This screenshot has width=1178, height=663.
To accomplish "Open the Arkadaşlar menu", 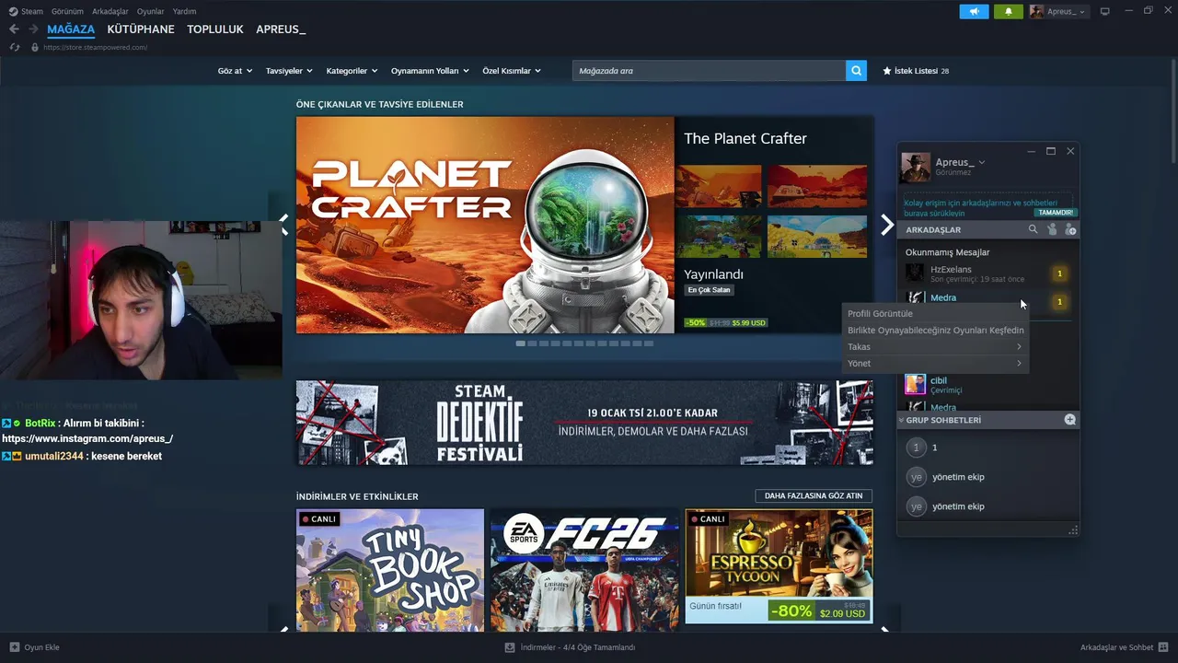I will [110, 11].
